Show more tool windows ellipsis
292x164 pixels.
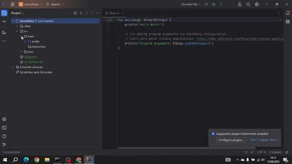pyautogui.click(x=4, y=41)
